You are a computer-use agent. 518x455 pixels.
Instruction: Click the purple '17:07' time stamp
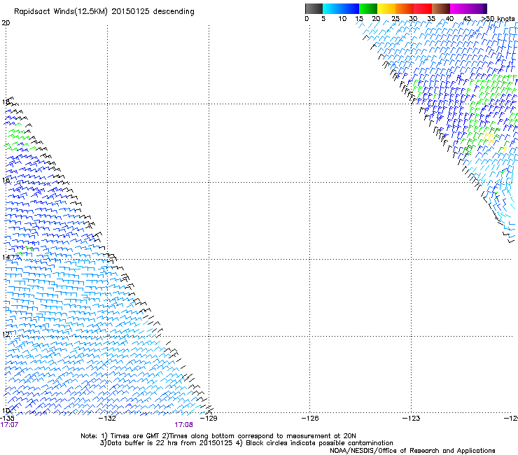click(x=9, y=425)
